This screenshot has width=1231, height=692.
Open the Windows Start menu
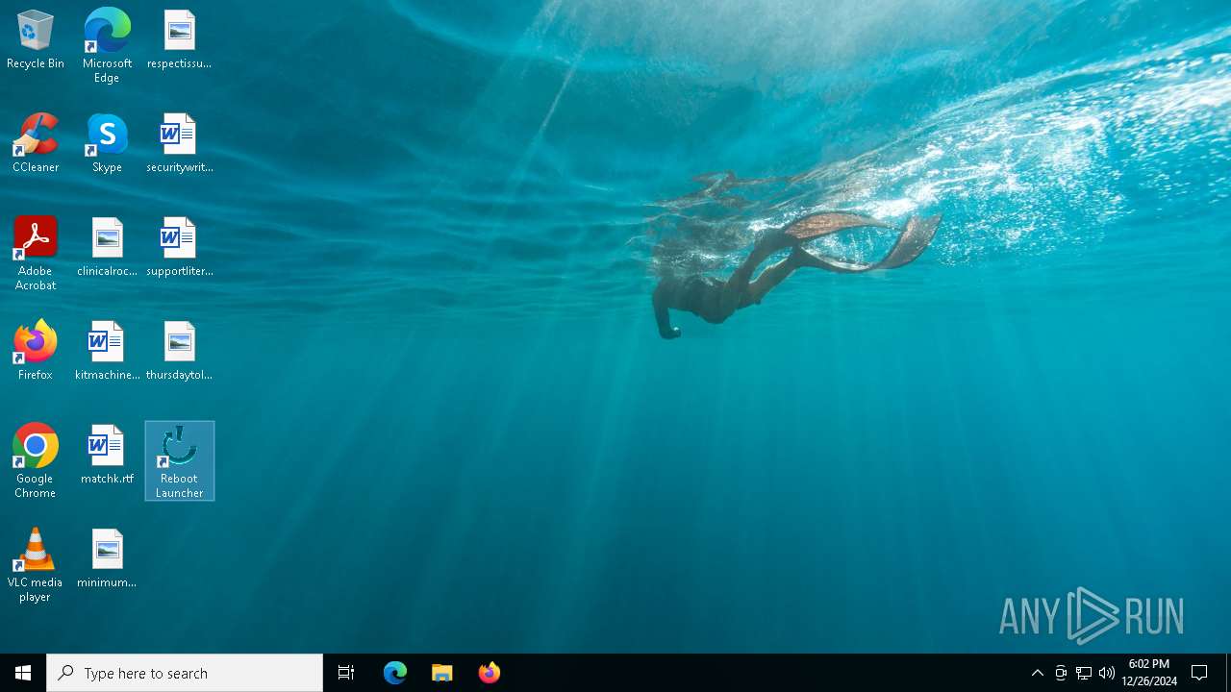(23, 673)
